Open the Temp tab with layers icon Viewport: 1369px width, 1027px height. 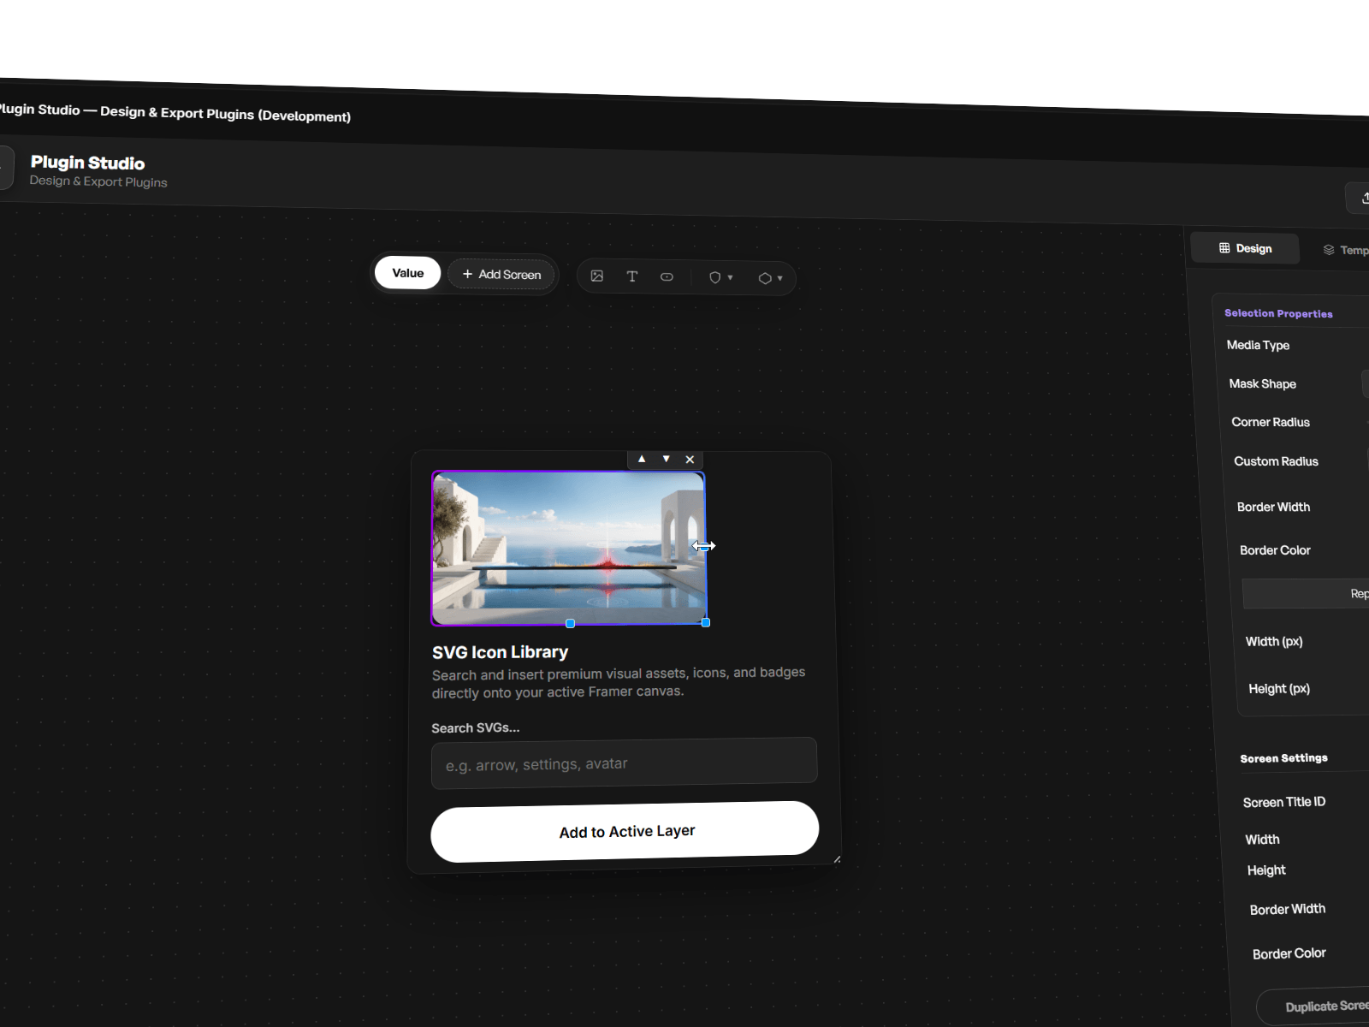click(1346, 250)
